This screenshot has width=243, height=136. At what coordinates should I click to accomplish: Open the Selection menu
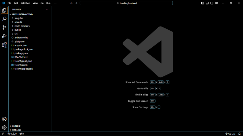point(25,3)
